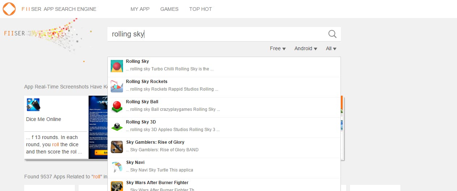
Task: Go to the MY APP menu
Action: [x=140, y=9]
